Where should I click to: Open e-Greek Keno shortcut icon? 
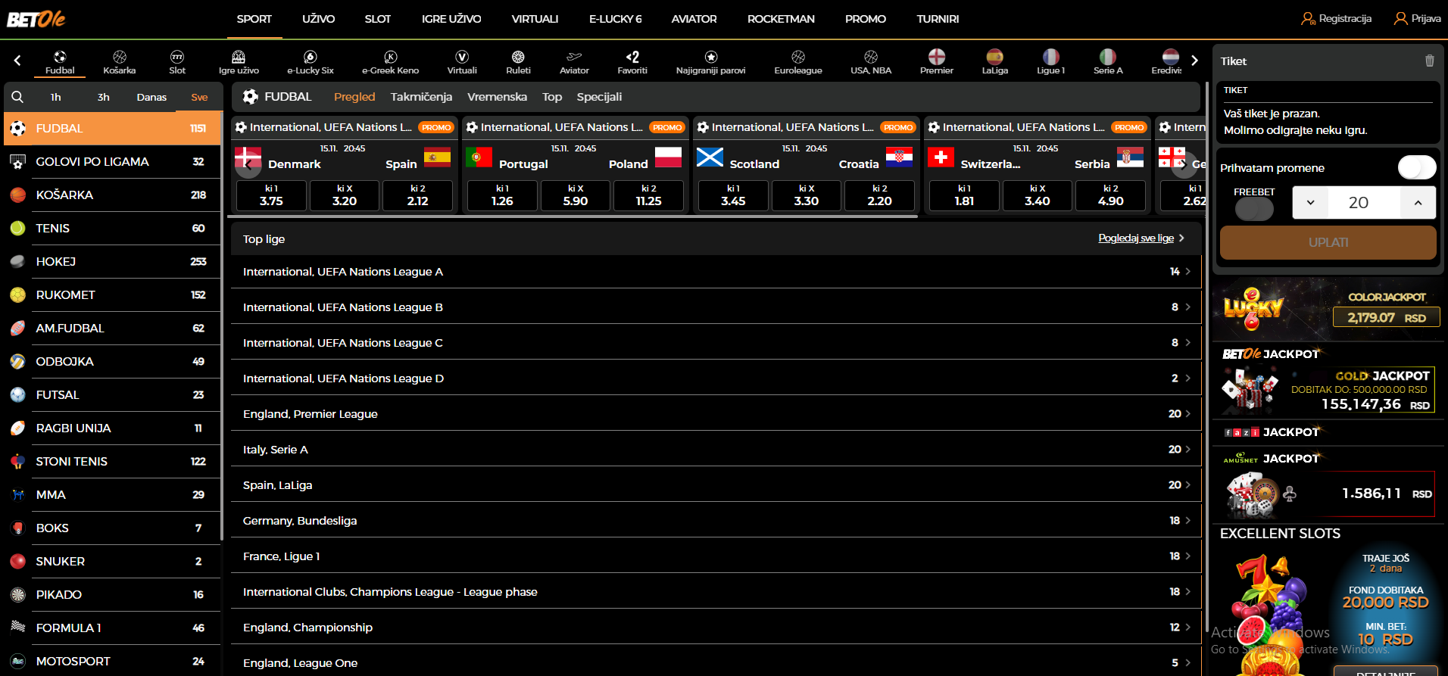click(391, 57)
